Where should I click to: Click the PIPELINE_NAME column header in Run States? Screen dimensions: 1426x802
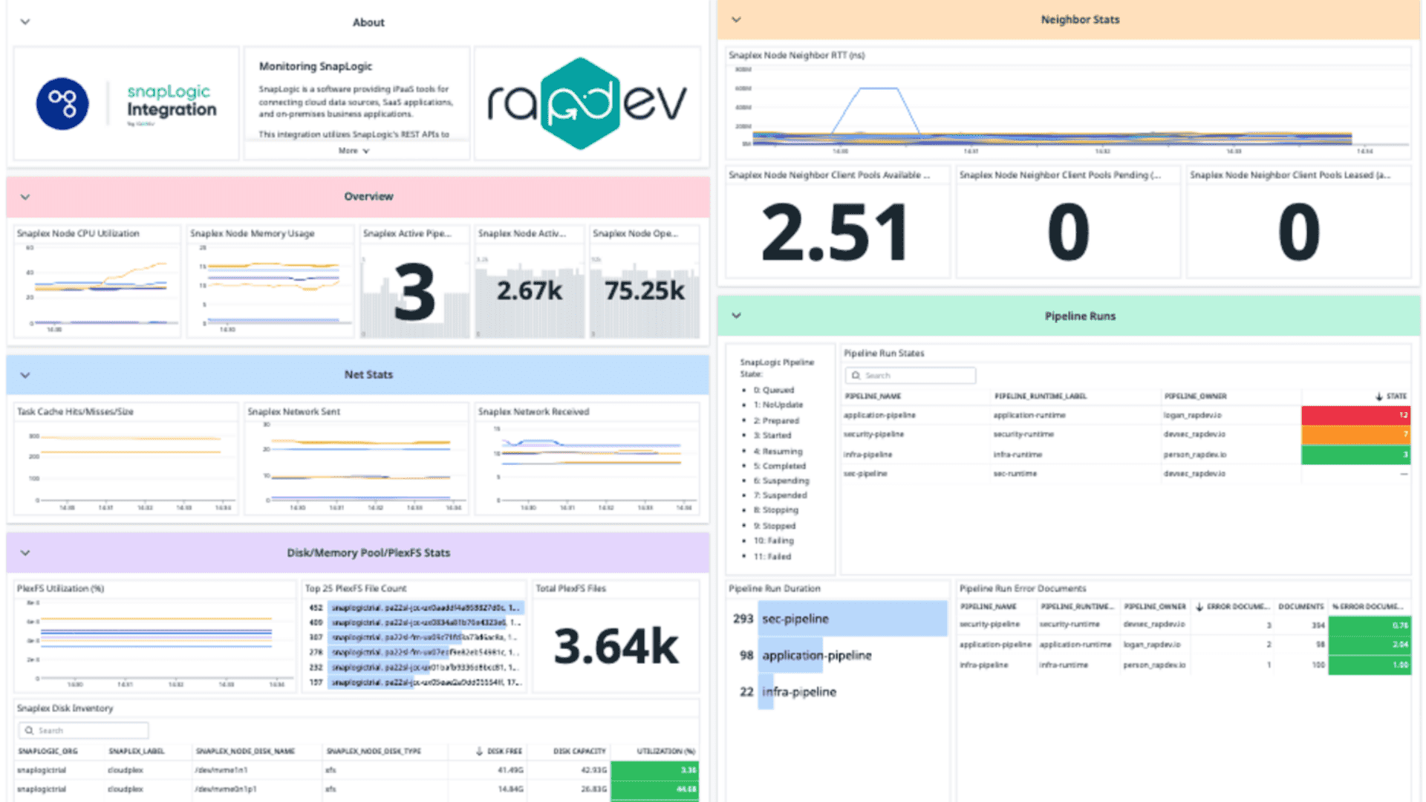tap(873, 397)
